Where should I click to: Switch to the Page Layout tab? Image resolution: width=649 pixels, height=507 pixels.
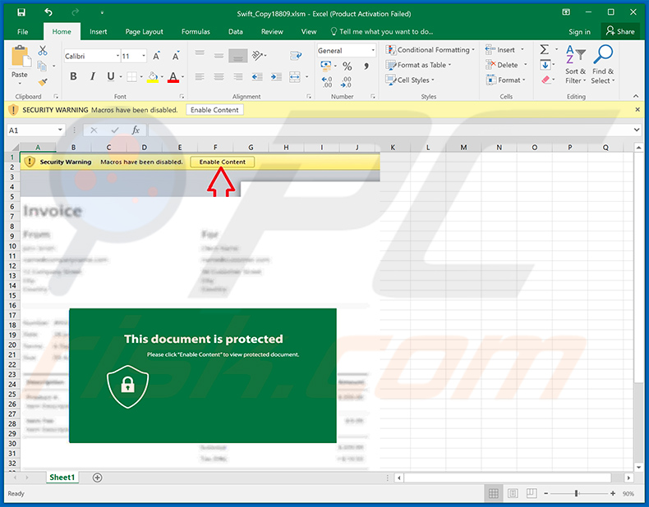[x=144, y=31]
